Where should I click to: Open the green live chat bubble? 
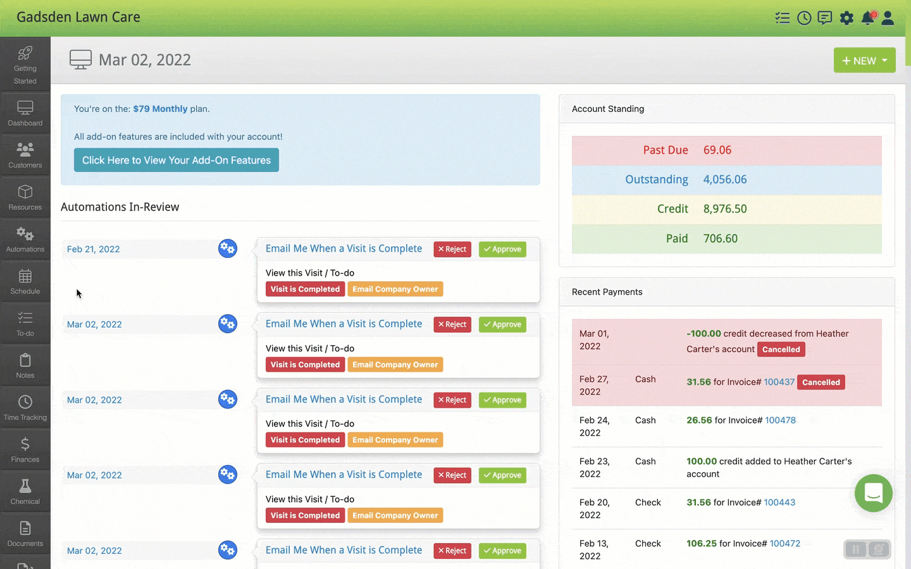click(x=874, y=493)
